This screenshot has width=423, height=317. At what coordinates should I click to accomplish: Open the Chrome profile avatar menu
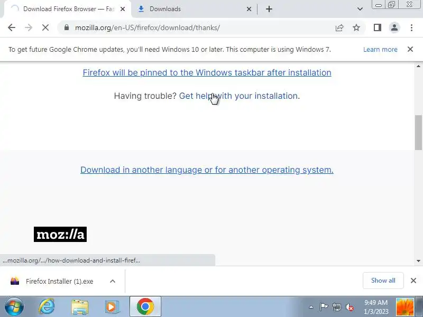[394, 27]
